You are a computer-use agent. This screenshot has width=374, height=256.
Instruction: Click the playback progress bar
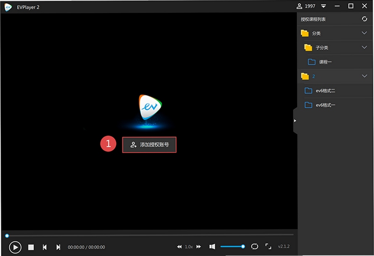pyautogui.click(x=149, y=235)
